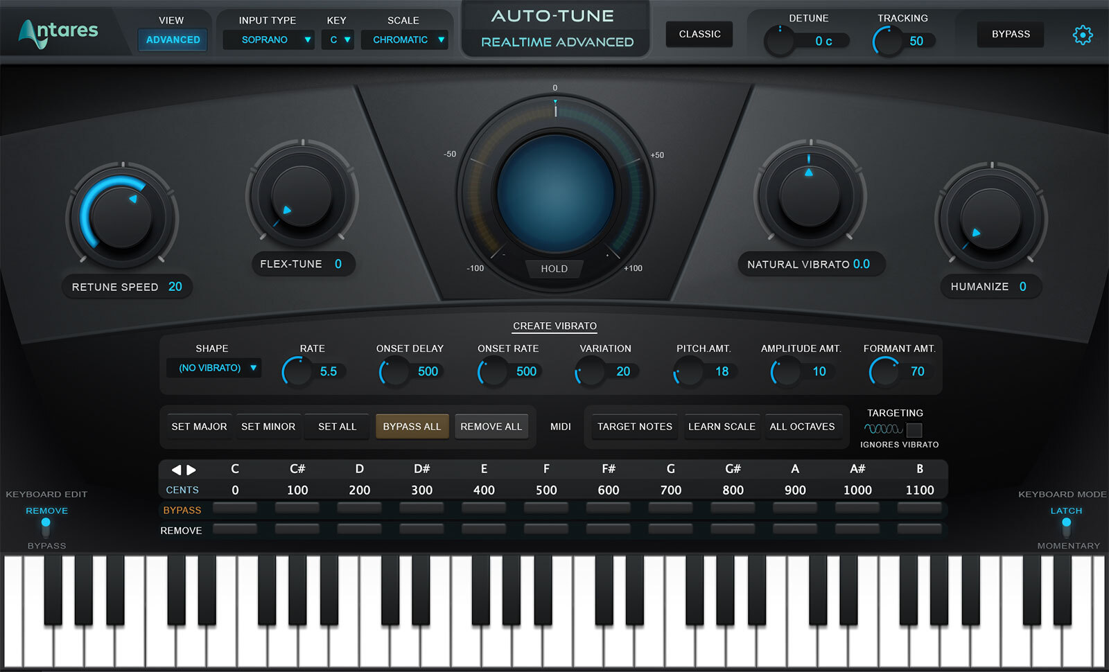Click the Flex-Tune knob
The height and width of the screenshot is (672, 1109).
pos(302,197)
